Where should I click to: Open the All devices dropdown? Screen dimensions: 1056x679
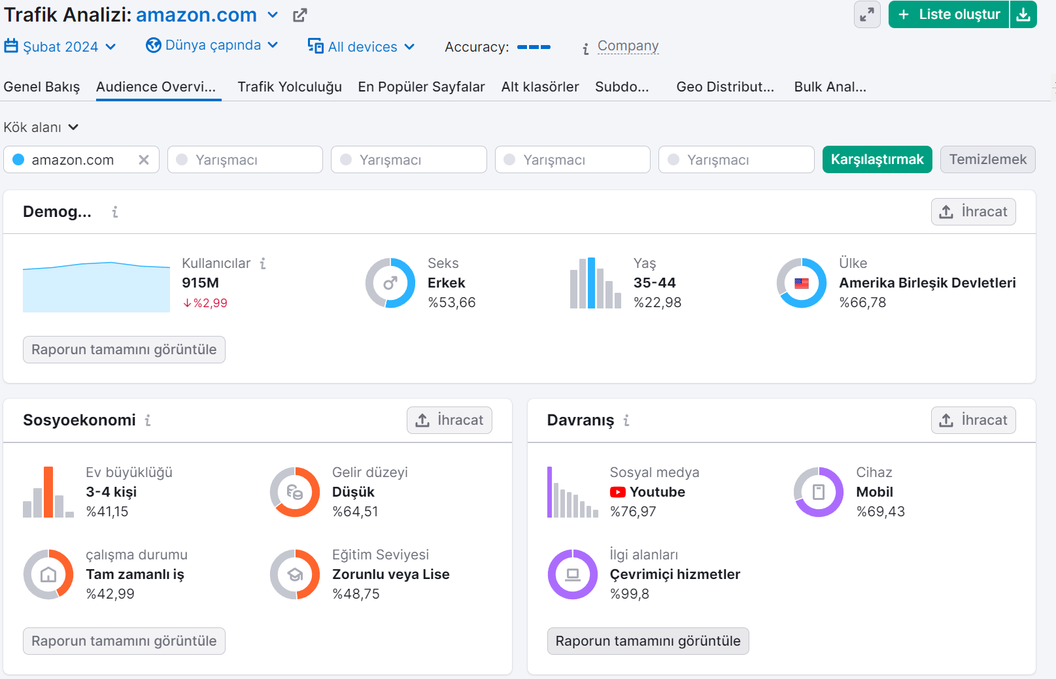362,46
